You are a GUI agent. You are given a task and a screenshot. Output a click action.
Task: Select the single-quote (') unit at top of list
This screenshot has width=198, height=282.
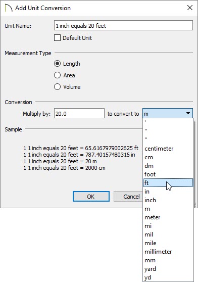point(168,122)
